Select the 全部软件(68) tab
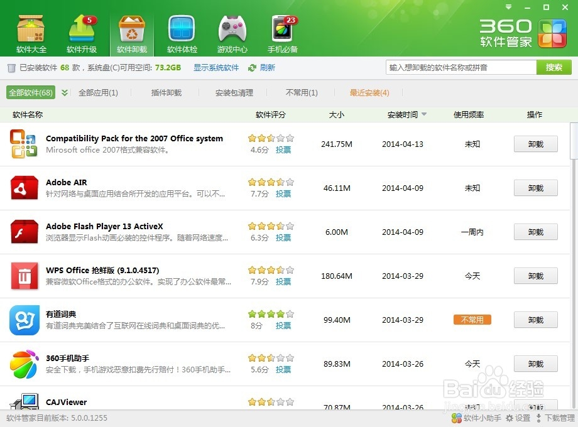Image resolution: width=578 pixels, height=427 pixels. [x=31, y=92]
